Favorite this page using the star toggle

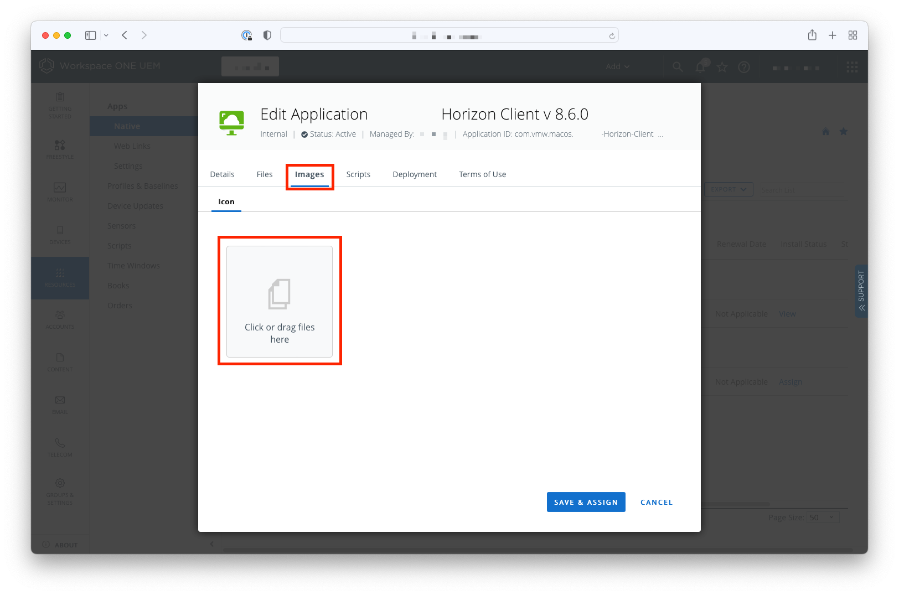tap(722, 66)
